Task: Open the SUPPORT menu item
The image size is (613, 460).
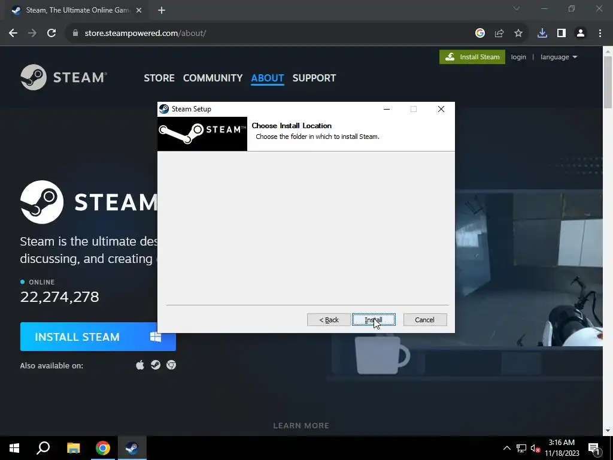Action: click(314, 78)
